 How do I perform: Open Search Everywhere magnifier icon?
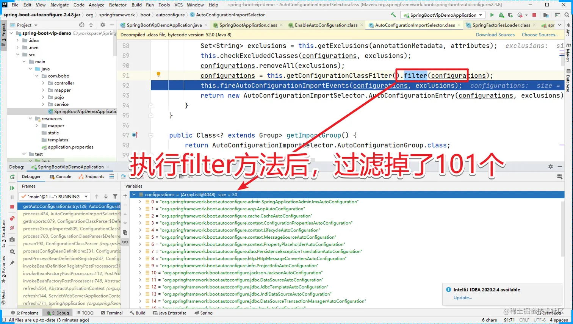coord(567,15)
